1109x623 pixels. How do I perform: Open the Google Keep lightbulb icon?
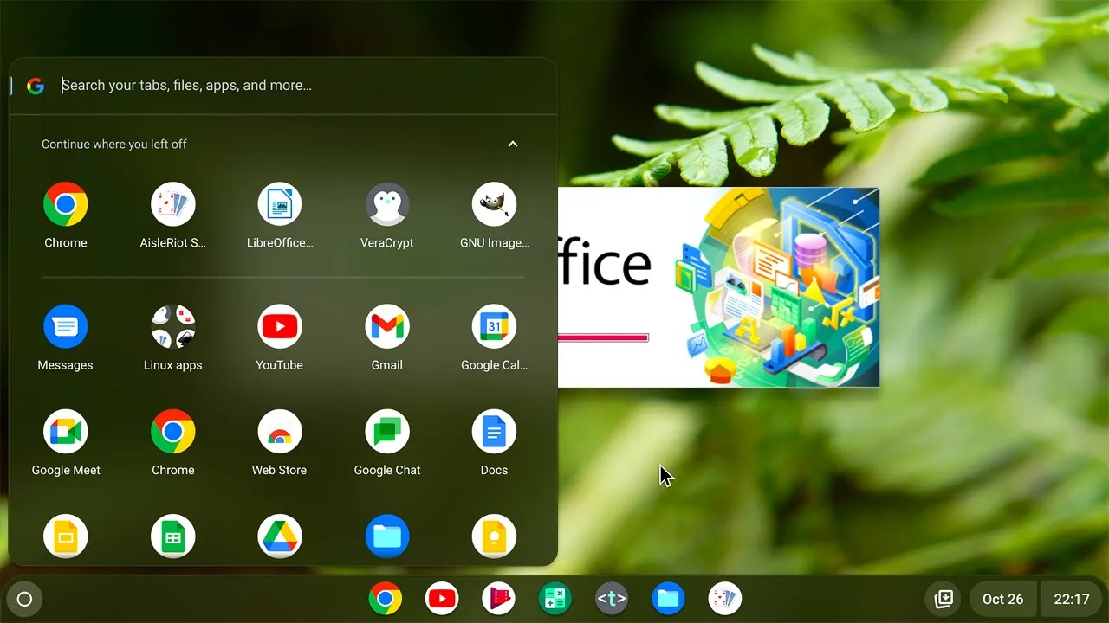point(494,536)
